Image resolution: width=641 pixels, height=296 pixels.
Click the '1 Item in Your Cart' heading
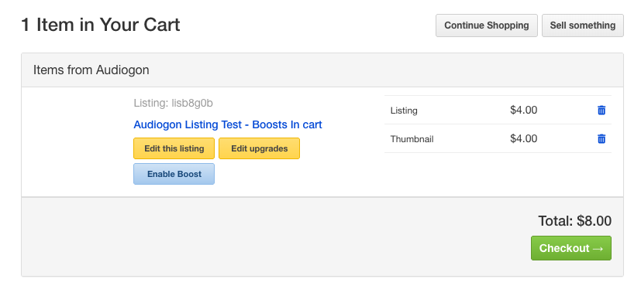(101, 25)
